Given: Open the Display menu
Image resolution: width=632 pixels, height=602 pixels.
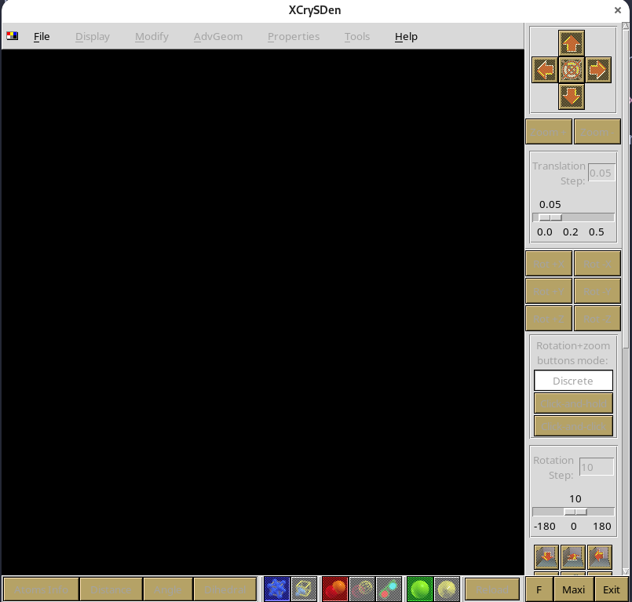Looking at the screenshot, I should point(93,37).
